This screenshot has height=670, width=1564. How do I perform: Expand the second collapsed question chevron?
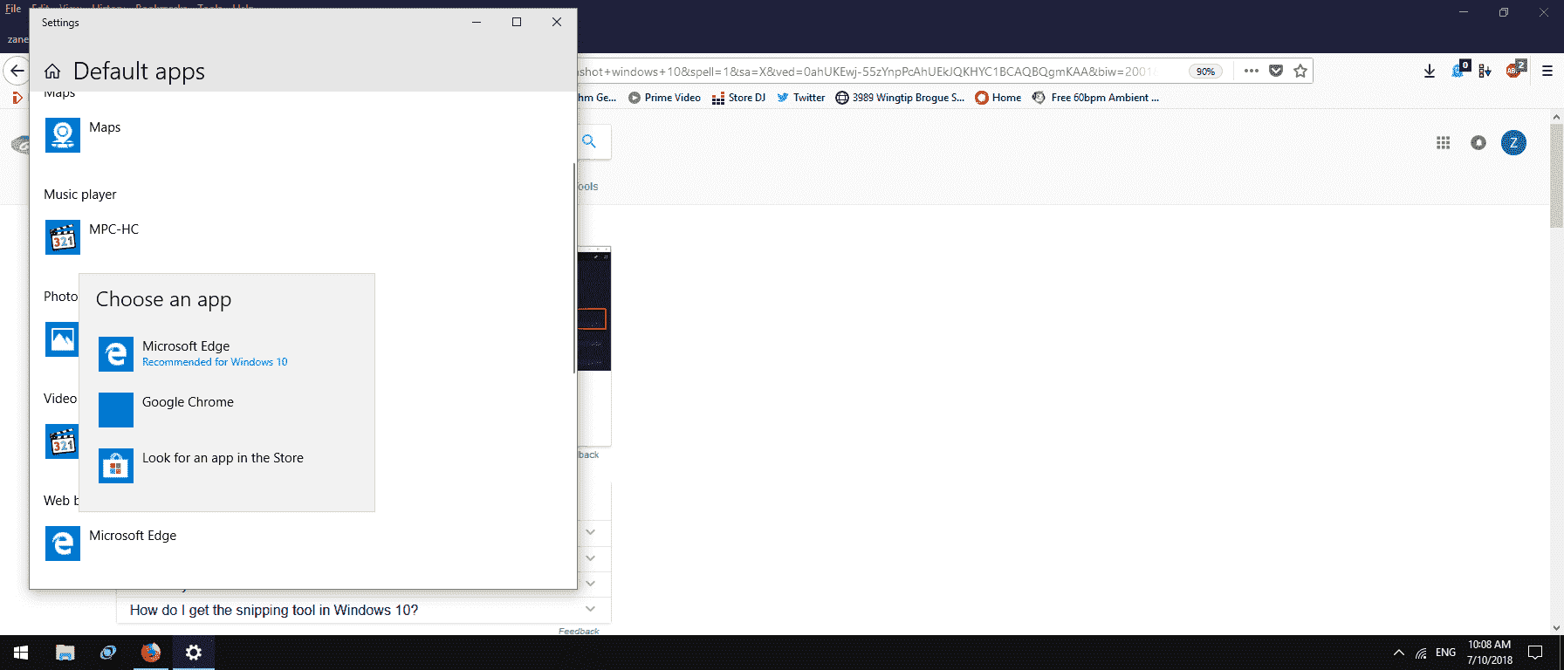coord(591,557)
